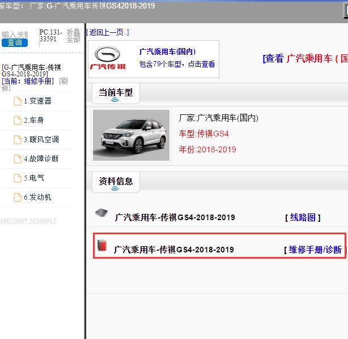Viewport: 348px width, 339px height.
Task: Click the red book icon for 维修手册 row
Action: (102, 245)
